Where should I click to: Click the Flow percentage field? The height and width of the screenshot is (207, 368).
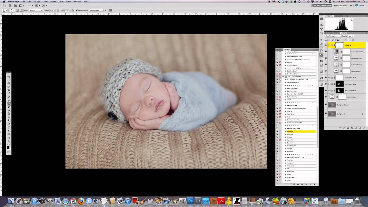click(67, 10)
